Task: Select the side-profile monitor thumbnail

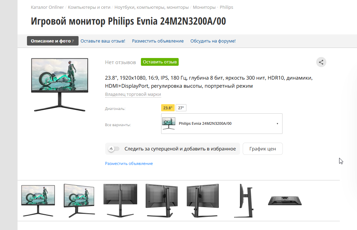Action: tap(244, 201)
